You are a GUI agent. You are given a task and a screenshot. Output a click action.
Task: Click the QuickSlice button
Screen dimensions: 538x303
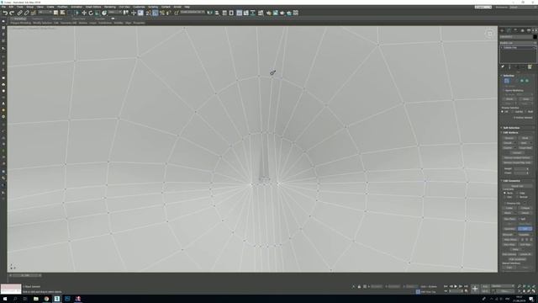(x=509, y=228)
